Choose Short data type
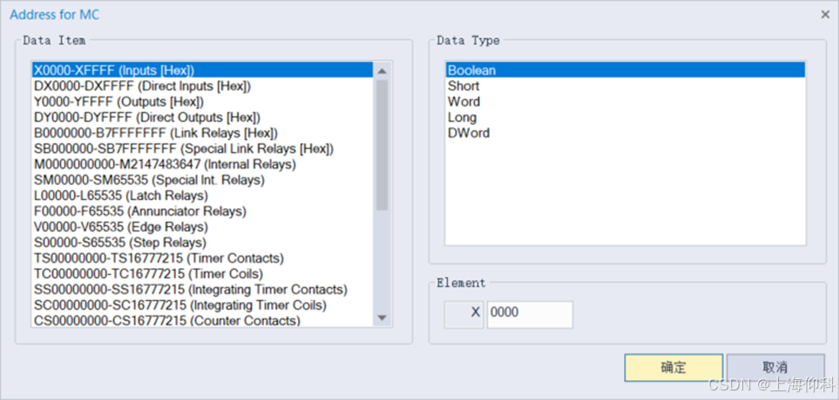Viewport: 839px width, 400px height. (x=463, y=86)
